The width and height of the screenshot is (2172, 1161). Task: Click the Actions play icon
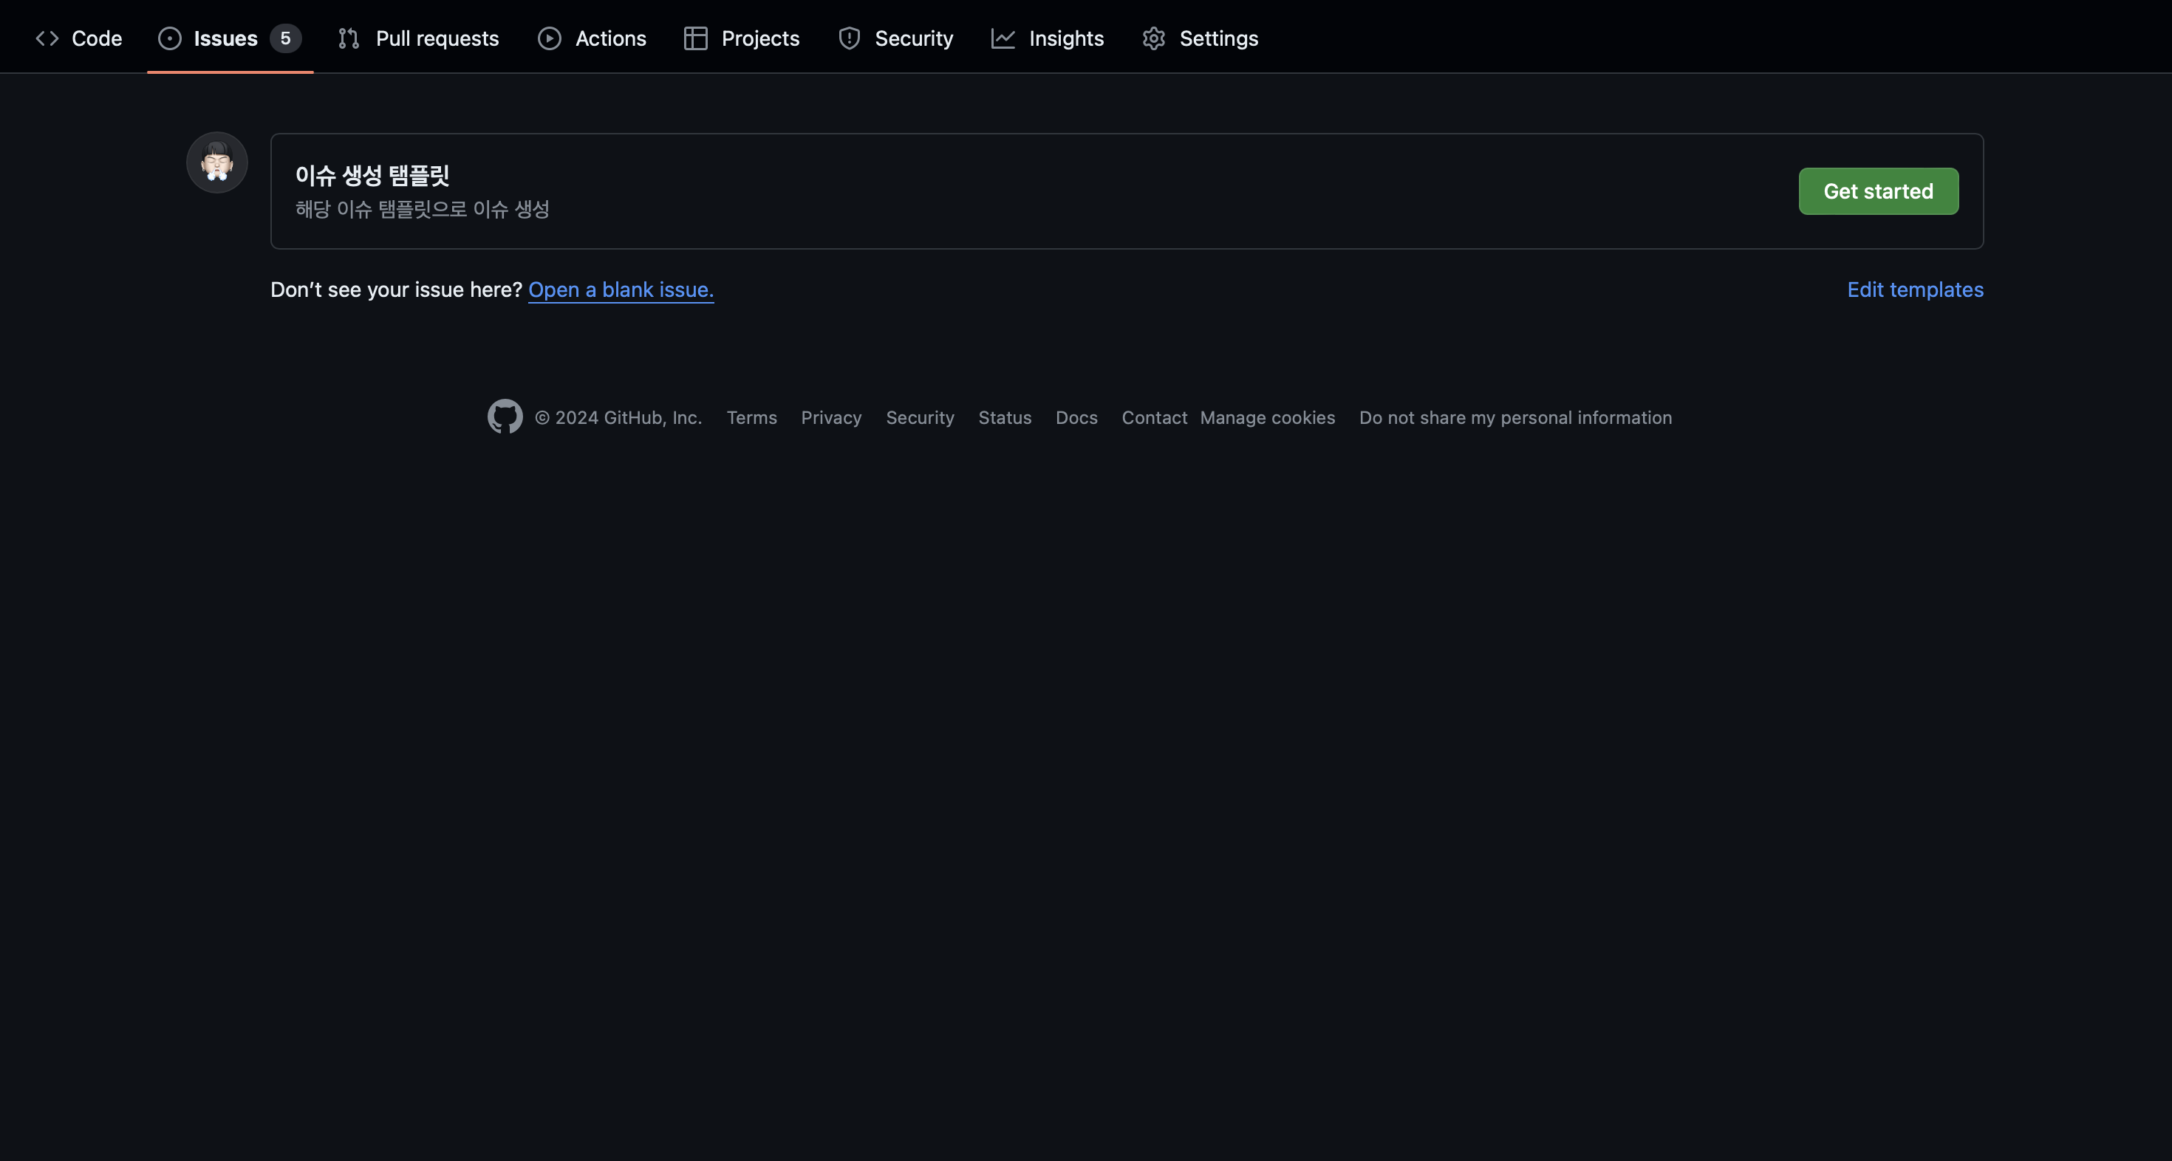(549, 39)
